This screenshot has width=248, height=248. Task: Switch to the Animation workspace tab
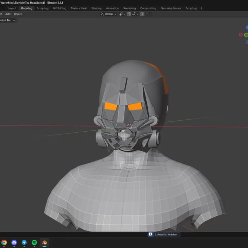pos(112,8)
